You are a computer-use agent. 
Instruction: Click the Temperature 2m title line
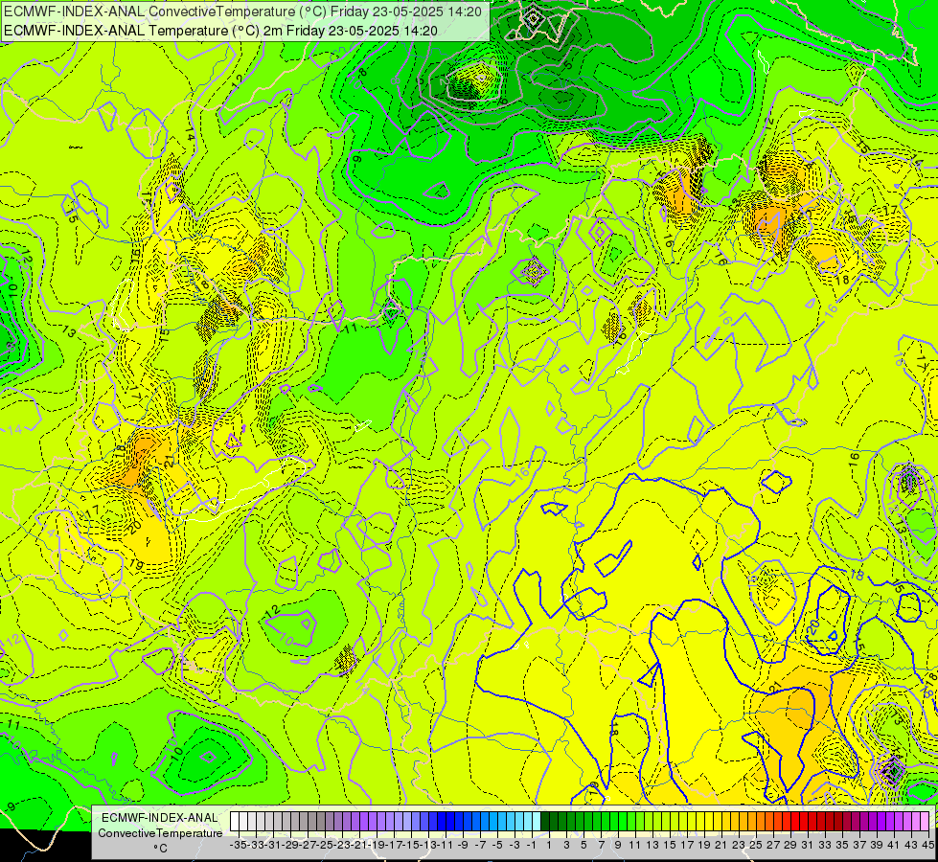[x=220, y=31]
